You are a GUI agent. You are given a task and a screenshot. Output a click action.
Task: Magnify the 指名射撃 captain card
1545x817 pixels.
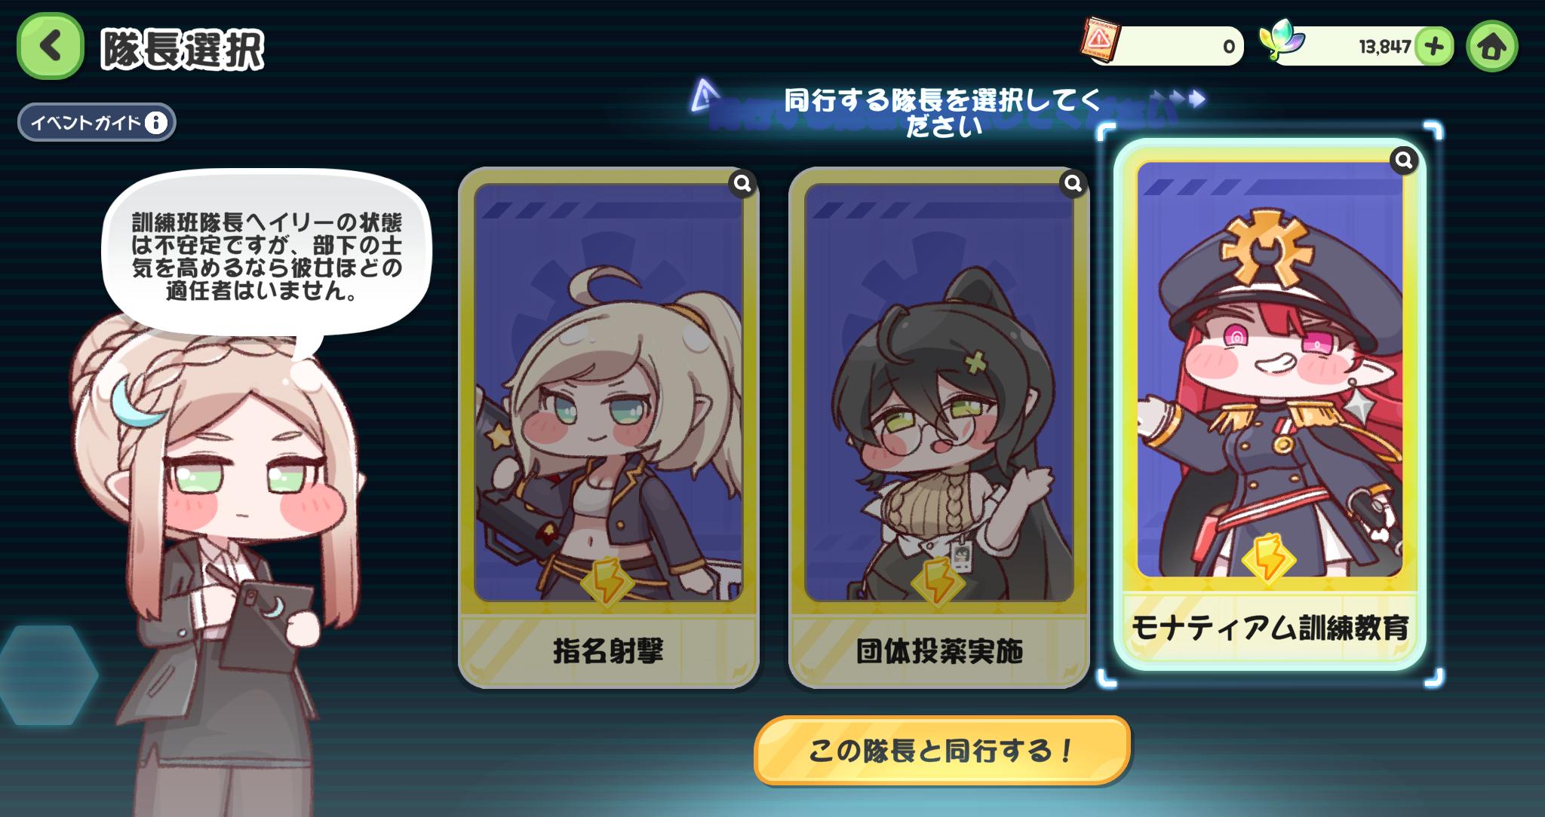click(742, 183)
